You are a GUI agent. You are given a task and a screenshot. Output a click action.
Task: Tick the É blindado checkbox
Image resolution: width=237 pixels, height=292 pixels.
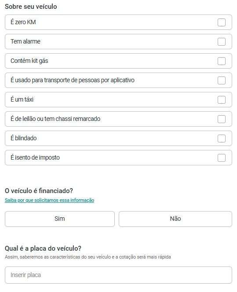(221, 139)
